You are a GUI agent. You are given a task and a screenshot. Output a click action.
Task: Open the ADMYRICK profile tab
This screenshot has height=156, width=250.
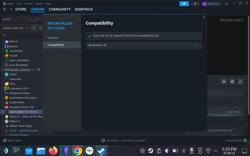(x=84, y=9)
